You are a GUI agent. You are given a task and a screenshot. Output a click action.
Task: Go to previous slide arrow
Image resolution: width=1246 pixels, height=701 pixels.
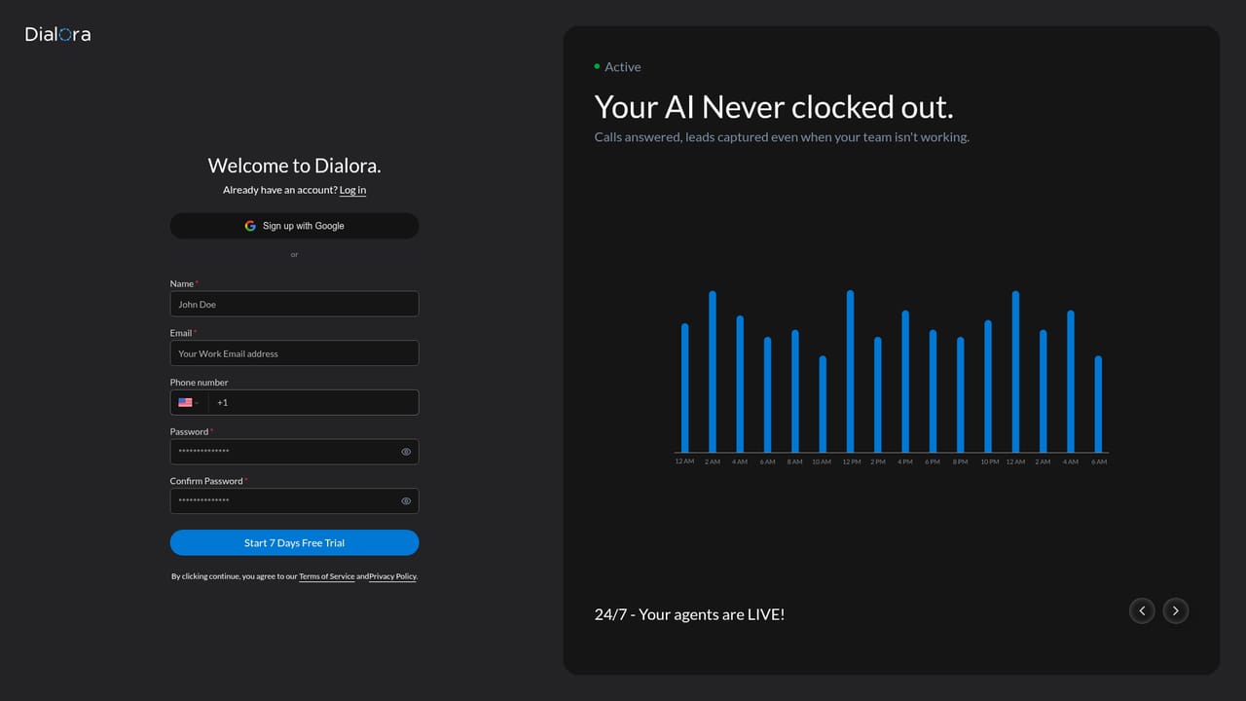click(1142, 610)
